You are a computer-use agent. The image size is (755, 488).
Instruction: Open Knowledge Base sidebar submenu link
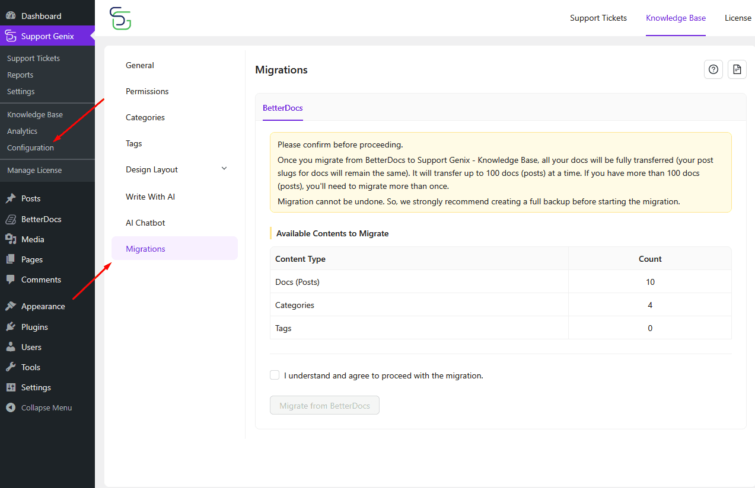coord(35,114)
